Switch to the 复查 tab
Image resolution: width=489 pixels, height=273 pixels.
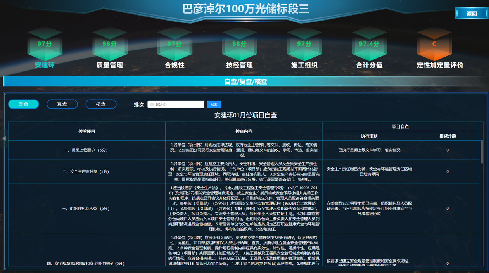coord(62,104)
